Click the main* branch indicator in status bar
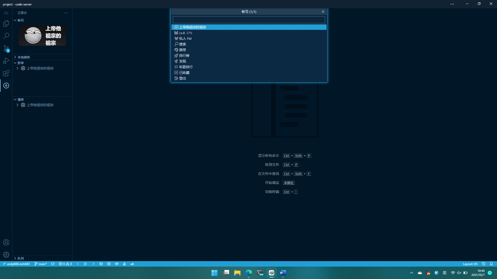This screenshot has height=279, width=497. (40, 264)
